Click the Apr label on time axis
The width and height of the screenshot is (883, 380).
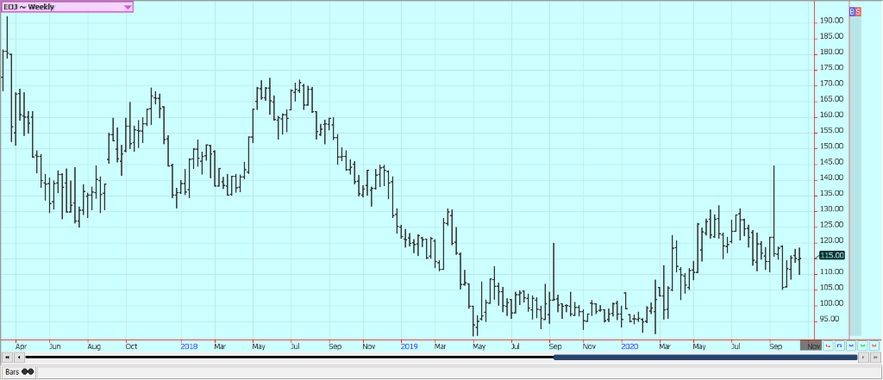21,346
